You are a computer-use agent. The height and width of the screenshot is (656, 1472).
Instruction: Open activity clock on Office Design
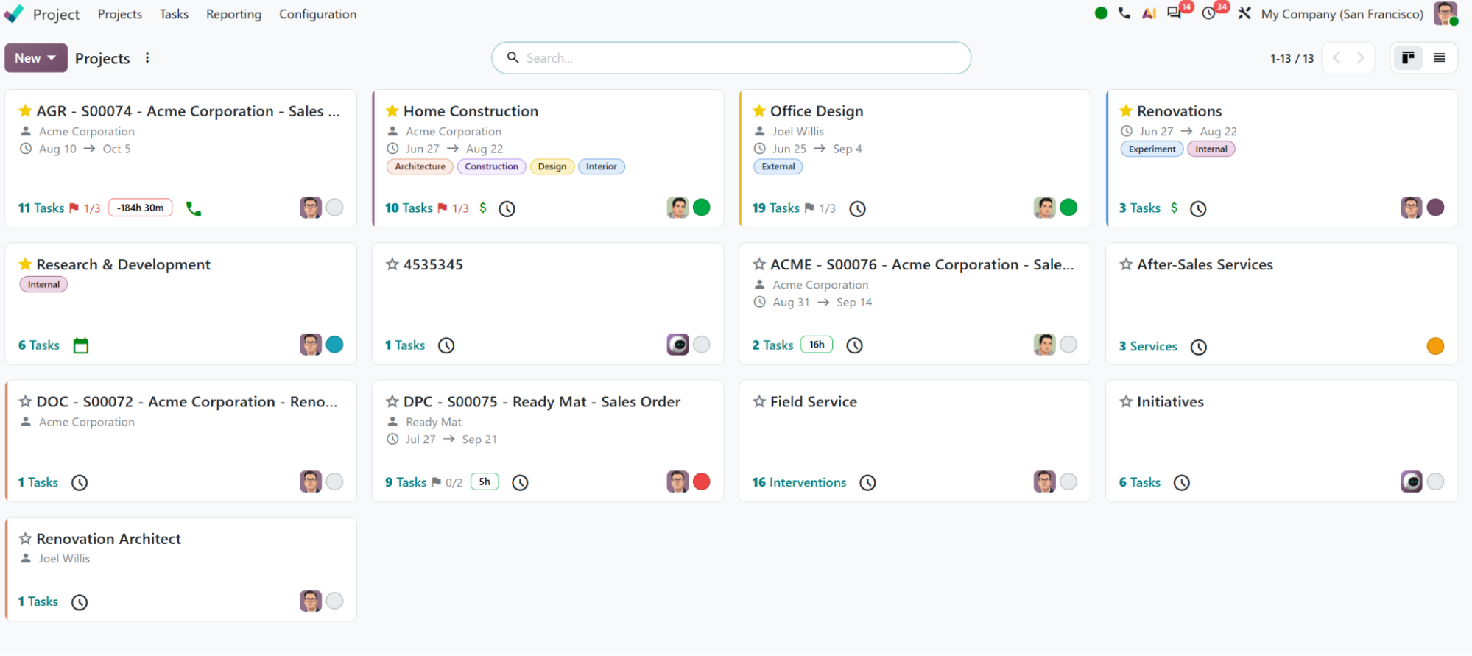click(857, 209)
